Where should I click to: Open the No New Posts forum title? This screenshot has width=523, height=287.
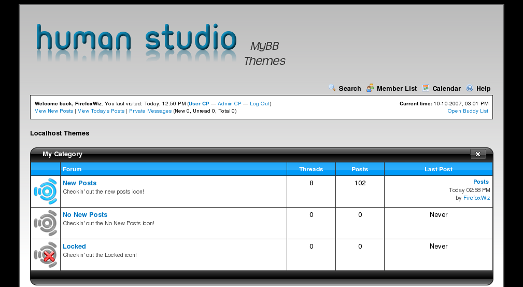(x=85, y=215)
